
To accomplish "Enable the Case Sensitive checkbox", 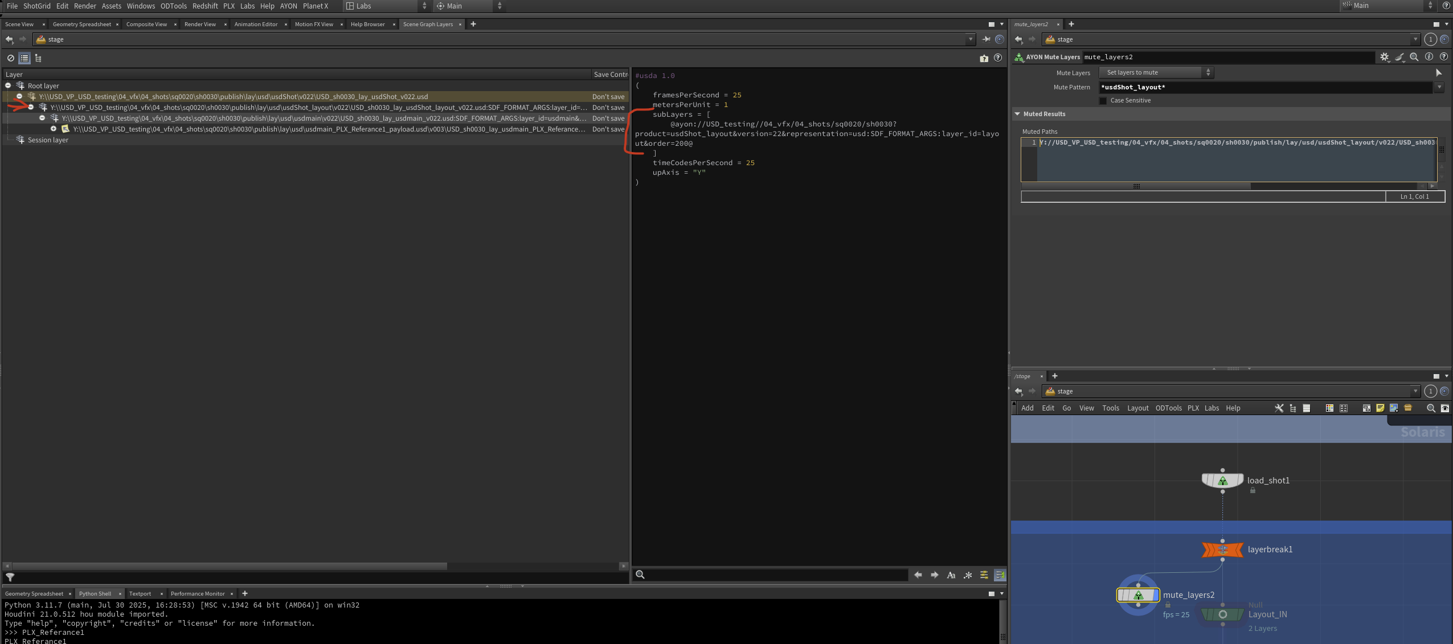I will tap(1103, 101).
